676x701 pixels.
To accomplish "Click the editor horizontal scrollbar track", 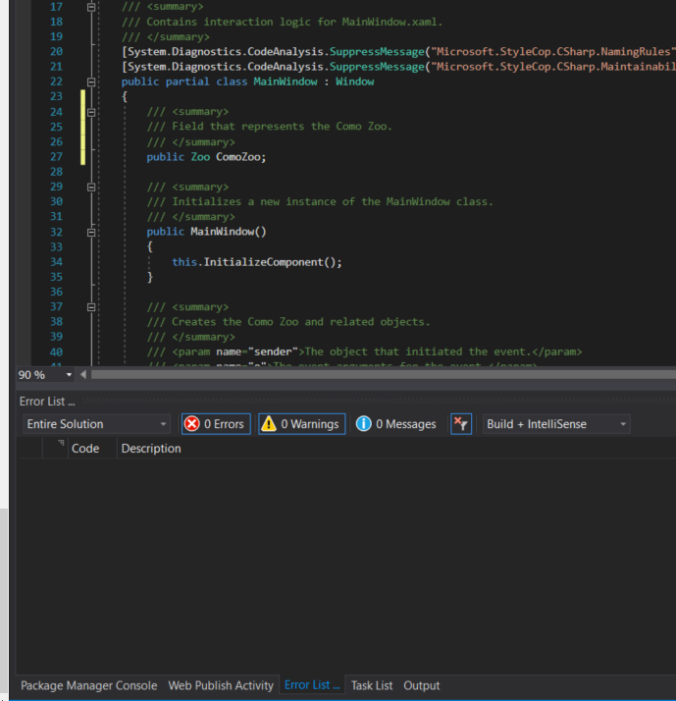I will [x=384, y=375].
